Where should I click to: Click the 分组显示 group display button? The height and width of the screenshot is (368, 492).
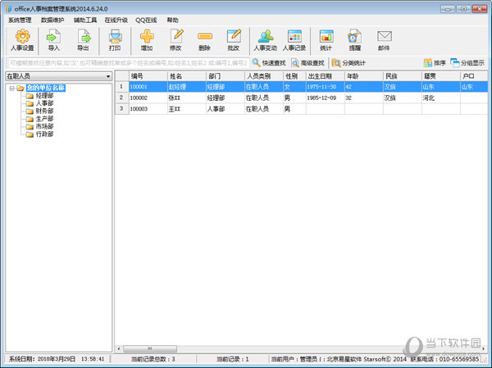tap(467, 62)
